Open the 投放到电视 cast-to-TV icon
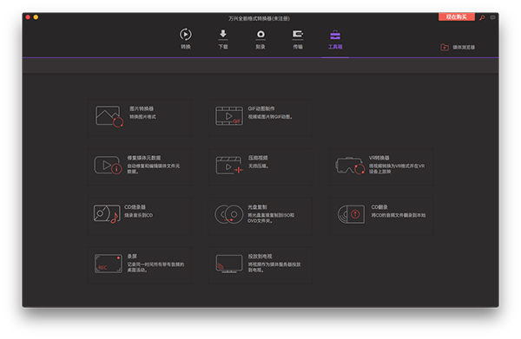Image resolution: width=521 pixels, height=339 pixels. 229,264
